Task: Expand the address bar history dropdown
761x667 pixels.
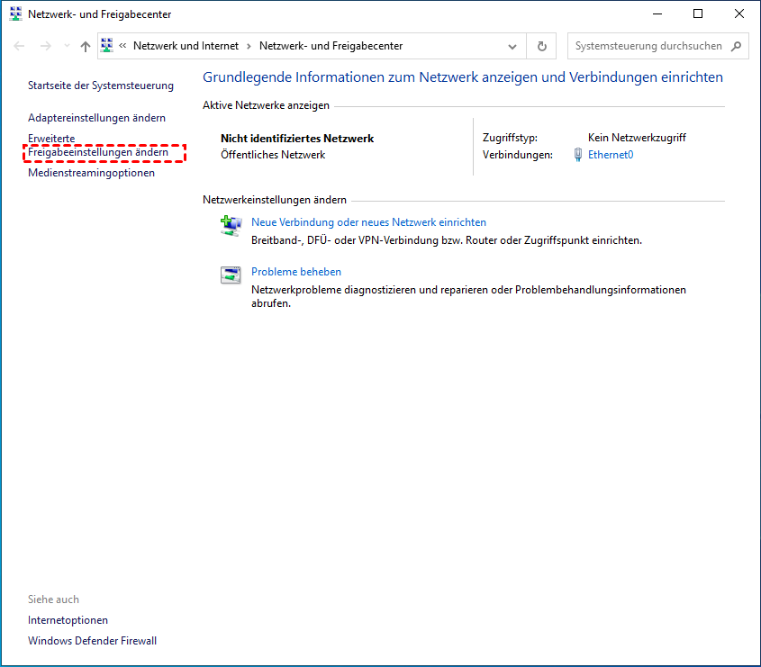Action: (512, 46)
